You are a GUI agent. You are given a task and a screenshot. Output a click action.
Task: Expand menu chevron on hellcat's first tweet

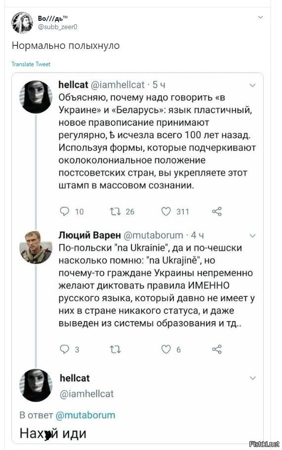coord(252,85)
